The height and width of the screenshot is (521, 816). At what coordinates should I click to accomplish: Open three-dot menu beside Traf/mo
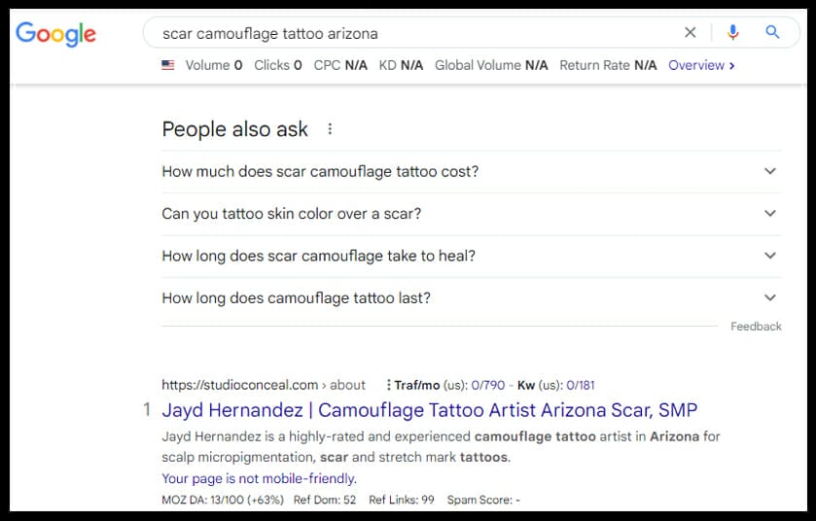tap(388, 385)
